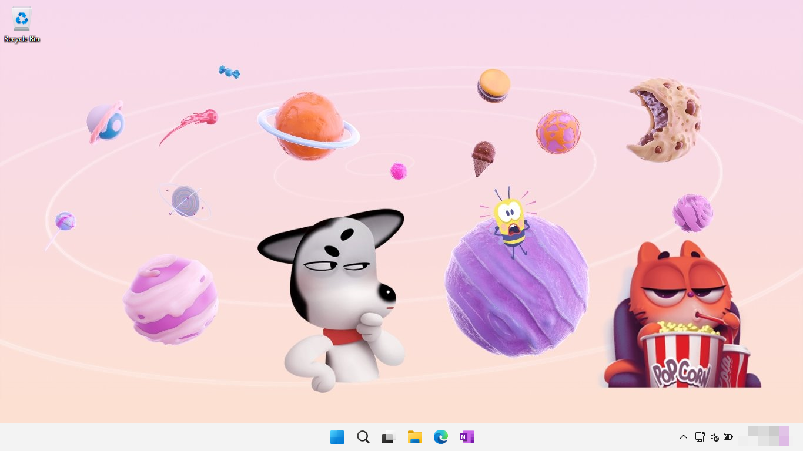Click the orange ringed planet graphic
Screen dimensions: 803x451
pyautogui.click(x=308, y=126)
